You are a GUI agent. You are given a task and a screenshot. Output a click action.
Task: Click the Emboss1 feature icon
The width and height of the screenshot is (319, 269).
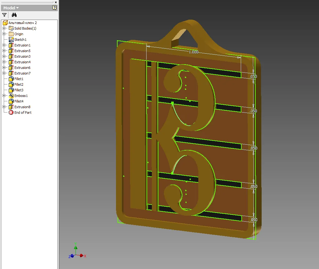(11, 96)
